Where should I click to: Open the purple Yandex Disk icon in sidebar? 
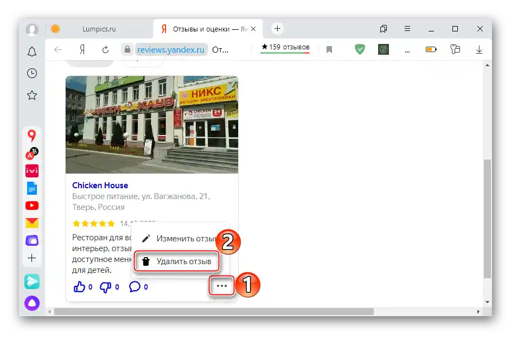click(x=32, y=241)
